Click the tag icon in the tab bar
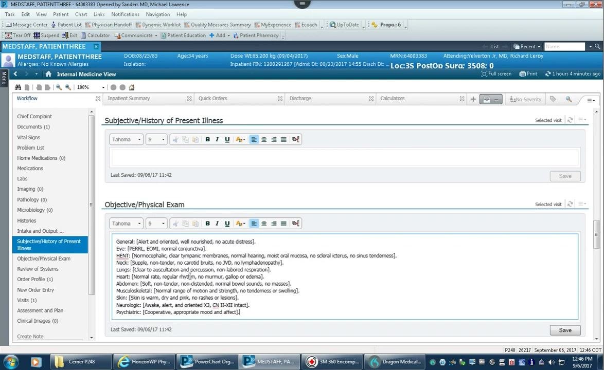The height and width of the screenshot is (370, 604). (x=553, y=99)
